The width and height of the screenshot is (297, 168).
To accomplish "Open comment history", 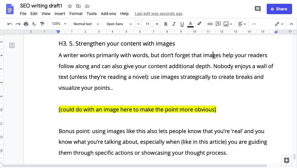I will pos(257,9).
